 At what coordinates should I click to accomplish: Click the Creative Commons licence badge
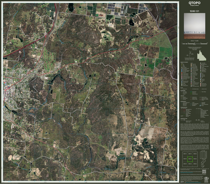[x=182, y=182]
